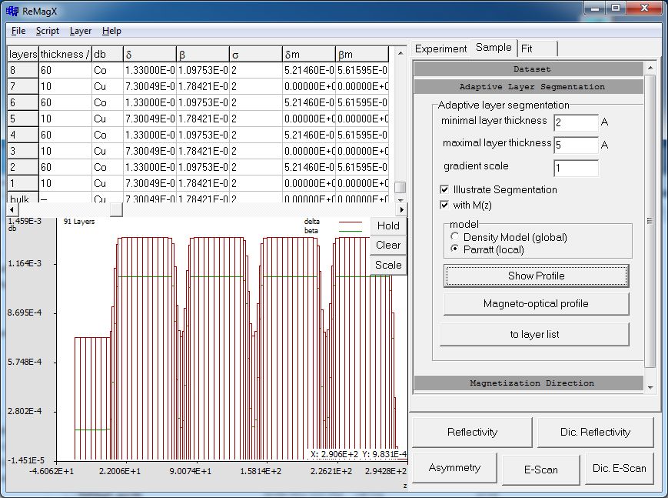The height and width of the screenshot is (498, 668).
Task: Click the E-Scan button
Action: tap(542, 470)
